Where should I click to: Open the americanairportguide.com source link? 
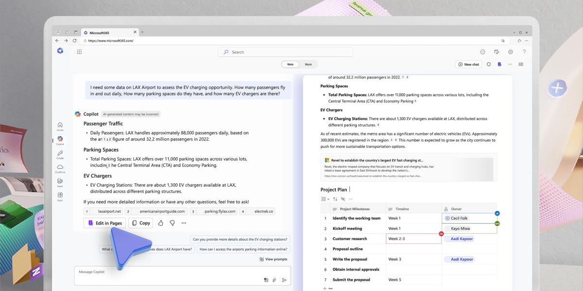(x=156, y=211)
